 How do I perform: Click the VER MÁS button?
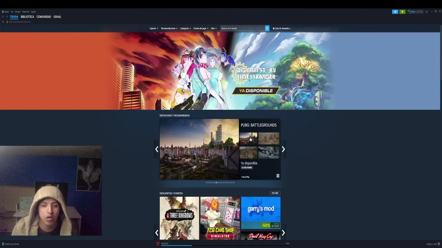coord(275,193)
